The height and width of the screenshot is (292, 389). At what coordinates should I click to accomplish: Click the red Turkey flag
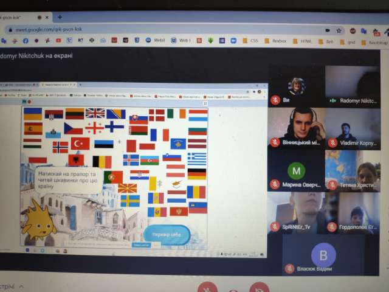pos(80,144)
